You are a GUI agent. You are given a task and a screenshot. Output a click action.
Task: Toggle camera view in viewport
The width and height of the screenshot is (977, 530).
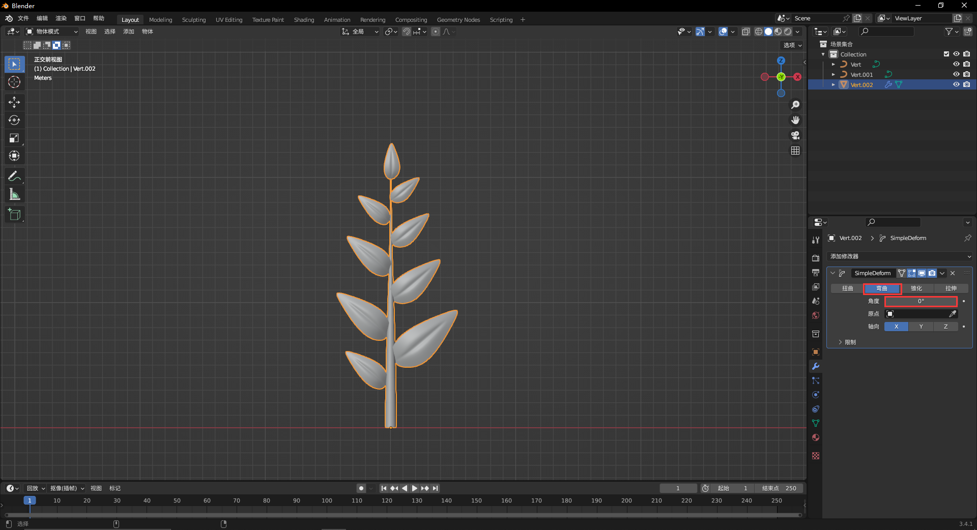795,135
